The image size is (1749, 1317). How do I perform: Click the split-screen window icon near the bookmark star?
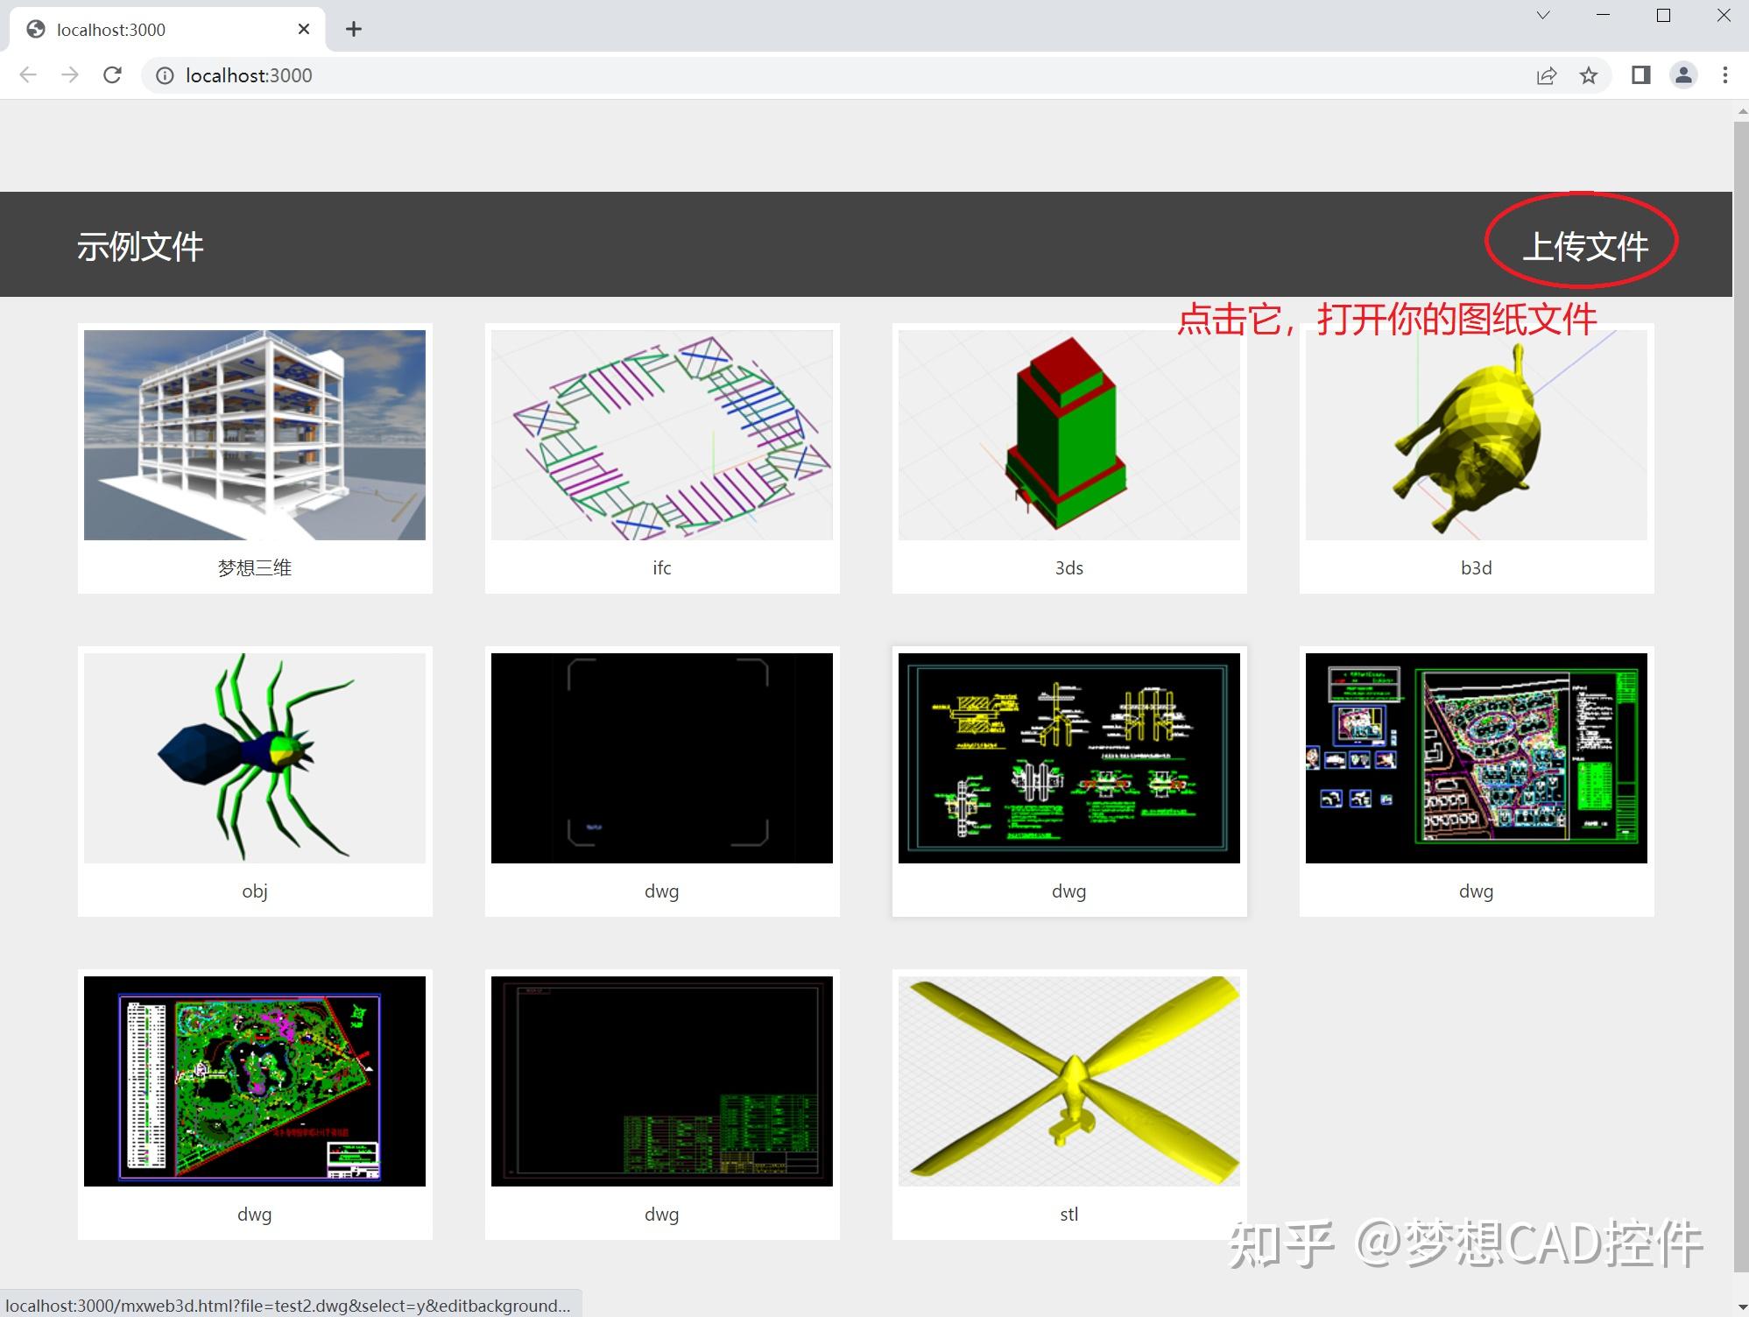(1640, 75)
